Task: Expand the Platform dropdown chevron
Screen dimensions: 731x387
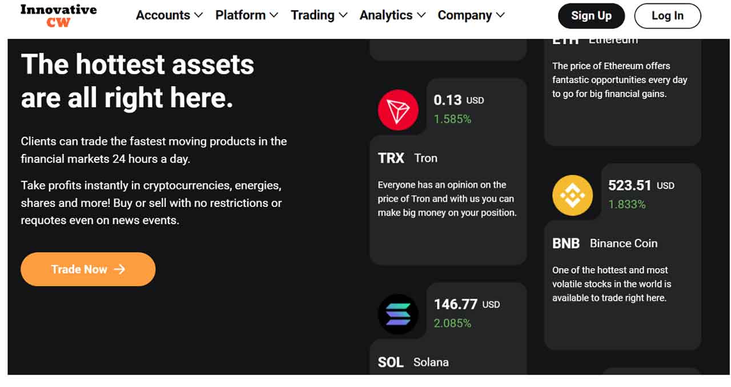Action: coord(274,15)
